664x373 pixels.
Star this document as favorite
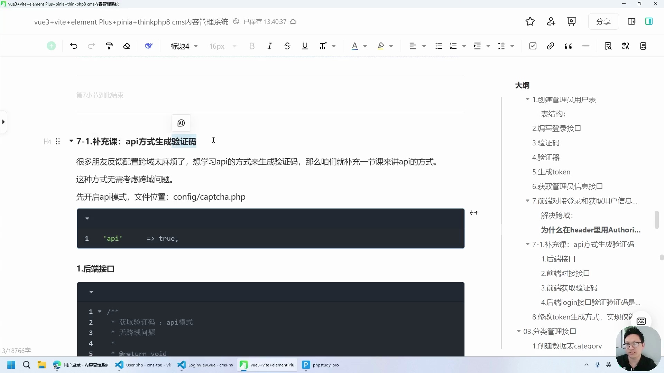pyautogui.click(x=530, y=21)
